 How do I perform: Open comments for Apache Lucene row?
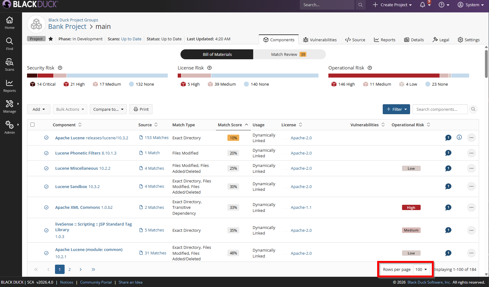pyautogui.click(x=448, y=137)
